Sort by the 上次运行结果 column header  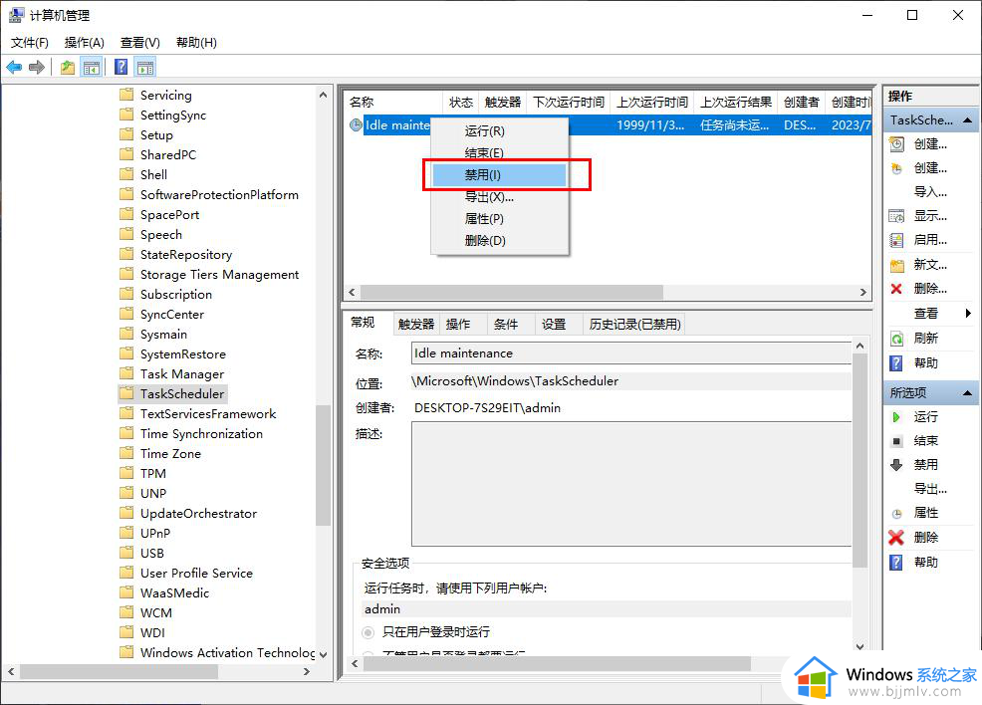[735, 102]
